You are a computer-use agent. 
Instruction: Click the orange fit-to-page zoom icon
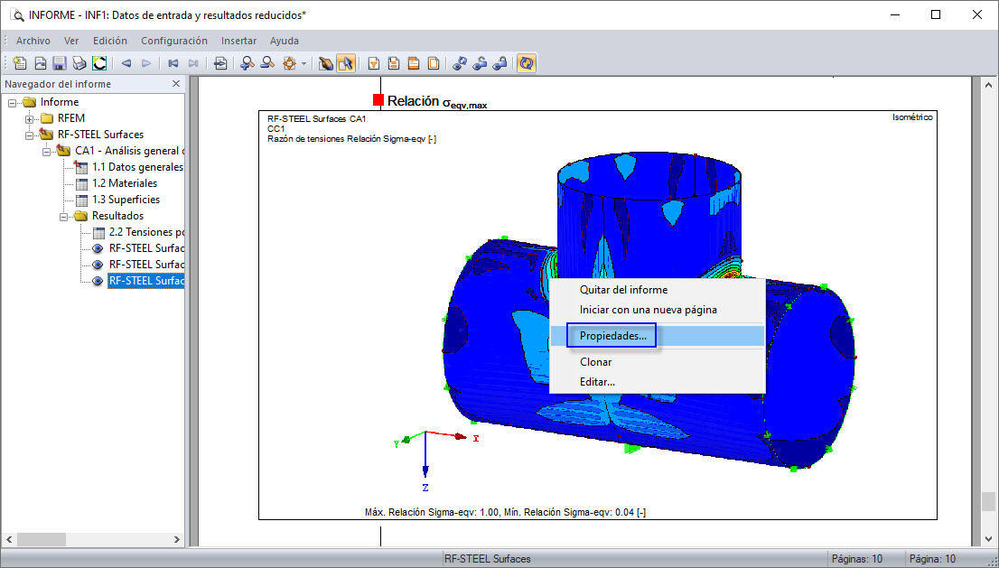coord(290,63)
